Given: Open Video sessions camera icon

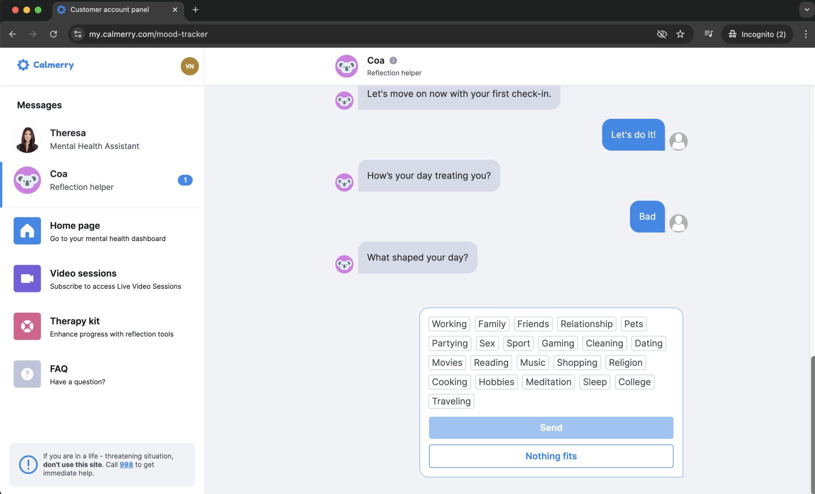Looking at the screenshot, I should (x=27, y=278).
